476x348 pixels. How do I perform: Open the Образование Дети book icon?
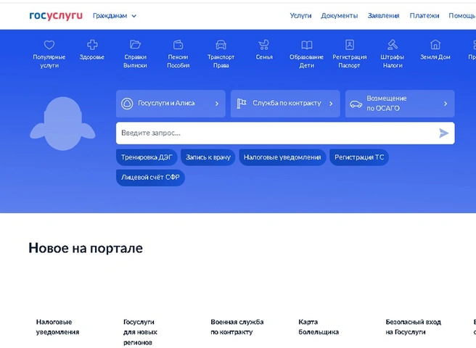307,45
